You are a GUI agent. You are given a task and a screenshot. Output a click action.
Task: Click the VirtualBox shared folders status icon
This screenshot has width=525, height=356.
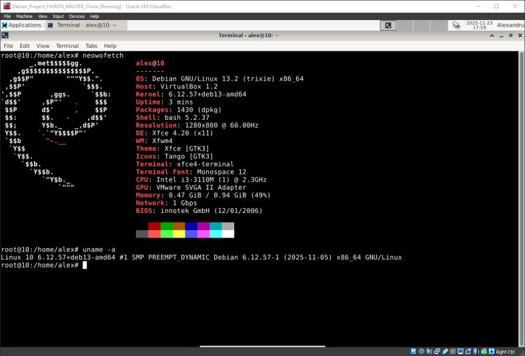coord(453,351)
